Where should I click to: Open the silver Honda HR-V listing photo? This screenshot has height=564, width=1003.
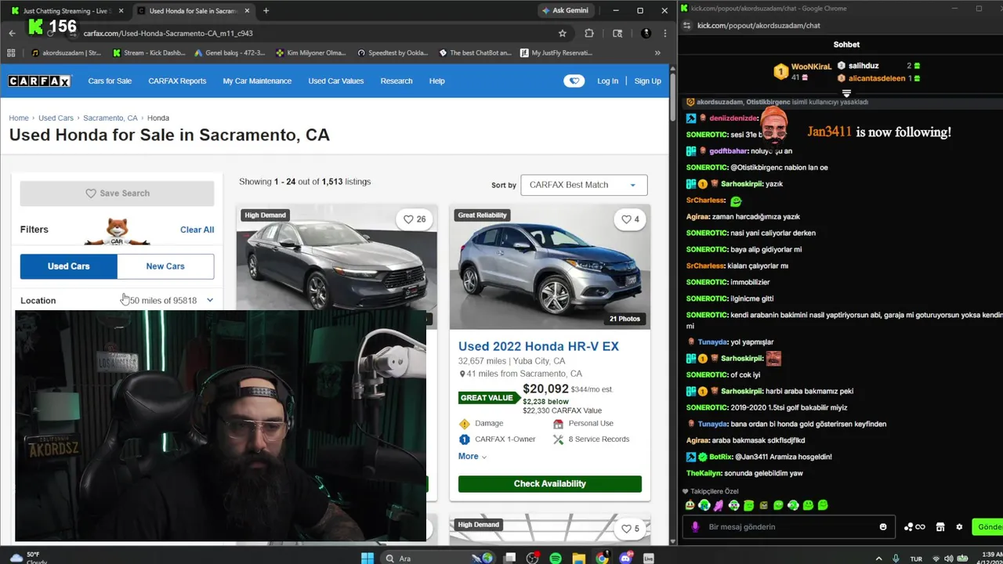point(550,267)
